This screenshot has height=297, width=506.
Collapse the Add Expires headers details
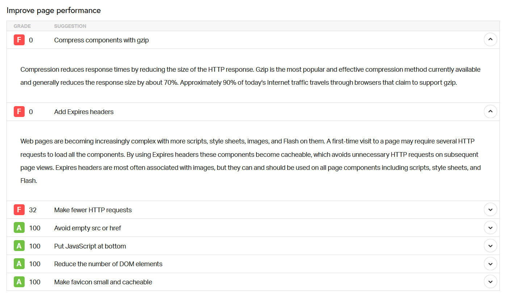pos(490,111)
